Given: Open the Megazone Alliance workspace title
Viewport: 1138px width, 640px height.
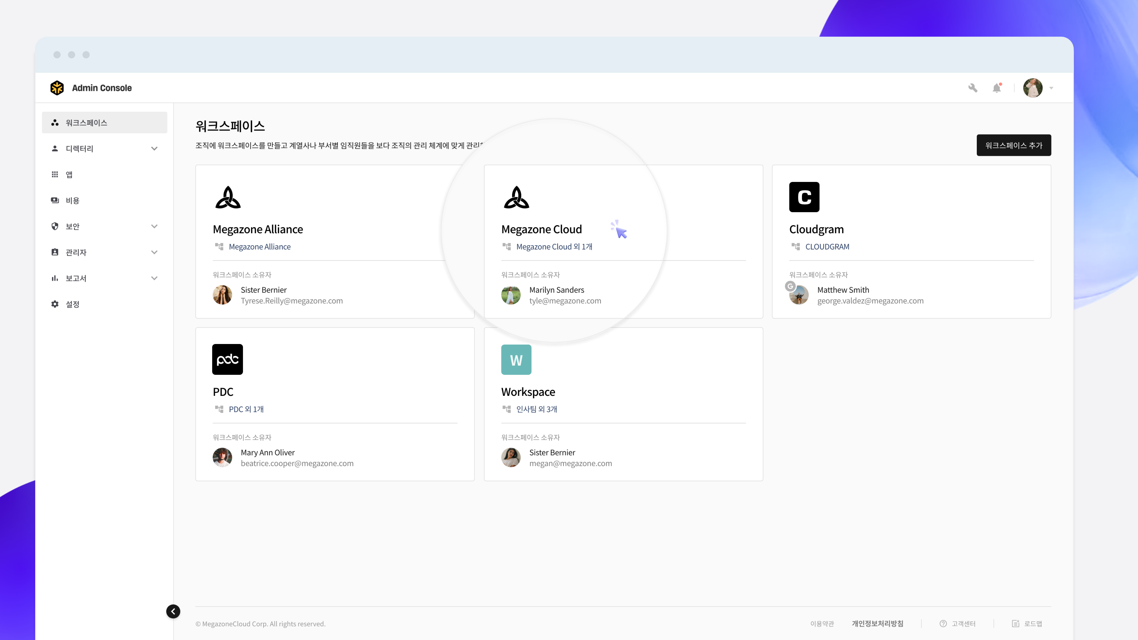Looking at the screenshot, I should tap(258, 229).
